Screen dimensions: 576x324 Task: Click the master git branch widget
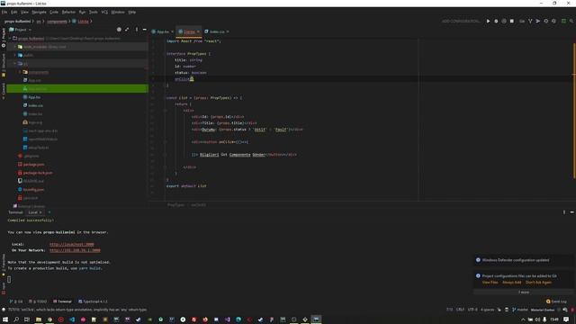pyautogui.click(x=520, y=310)
